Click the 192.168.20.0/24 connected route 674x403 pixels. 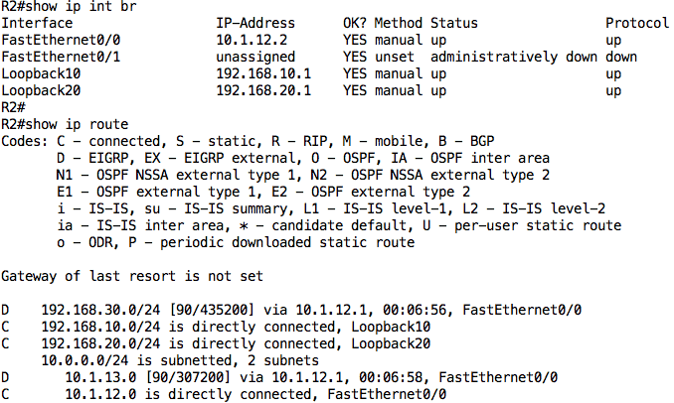click(x=216, y=343)
